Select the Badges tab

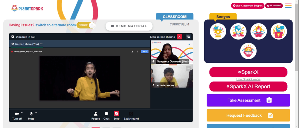point(223,17)
